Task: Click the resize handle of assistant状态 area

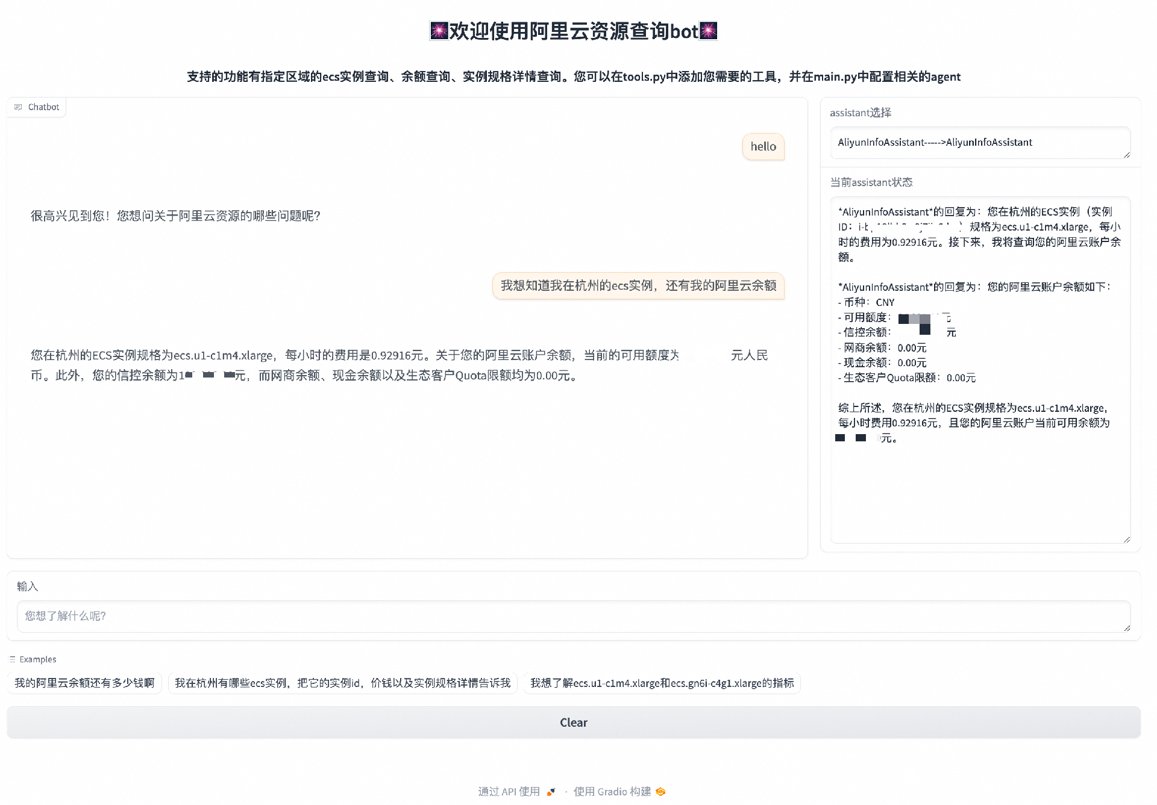Action: coord(1126,539)
